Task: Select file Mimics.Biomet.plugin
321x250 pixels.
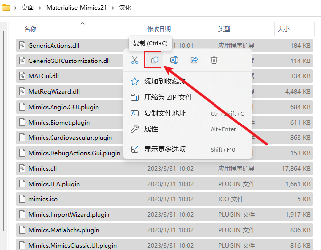Action: (59, 122)
